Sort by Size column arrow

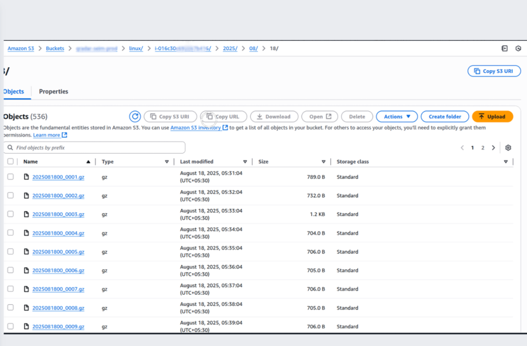point(323,162)
